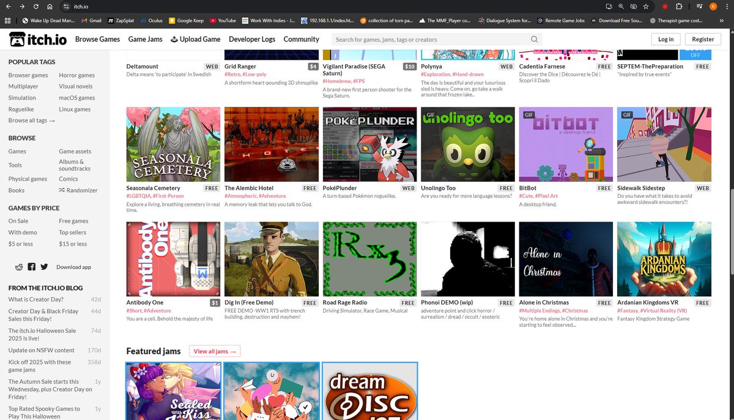Screen dimensions: 734x420
Task: Click Antibody One title link
Action: (145, 302)
